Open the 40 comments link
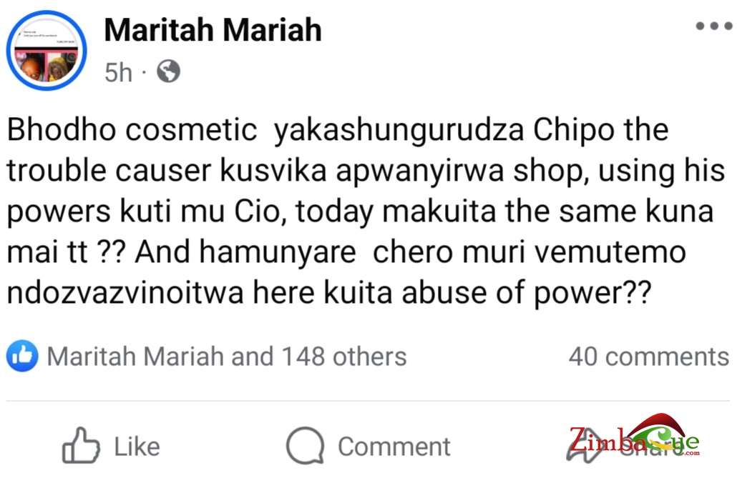 (x=649, y=357)
